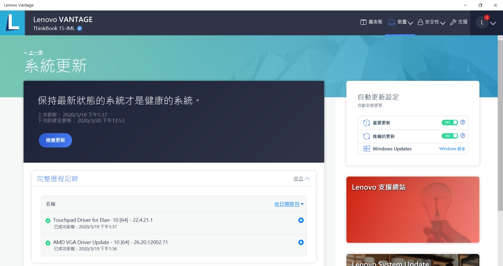Select AMD VGA Driver Update - 10 [64] text
Screen dimensions: 503x266
111,242
